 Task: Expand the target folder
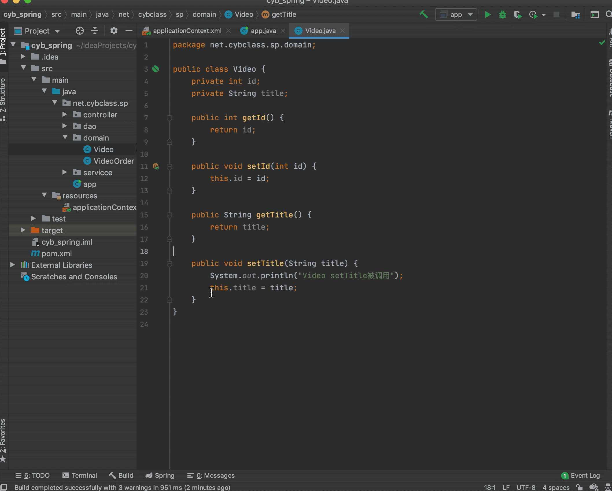23,230
